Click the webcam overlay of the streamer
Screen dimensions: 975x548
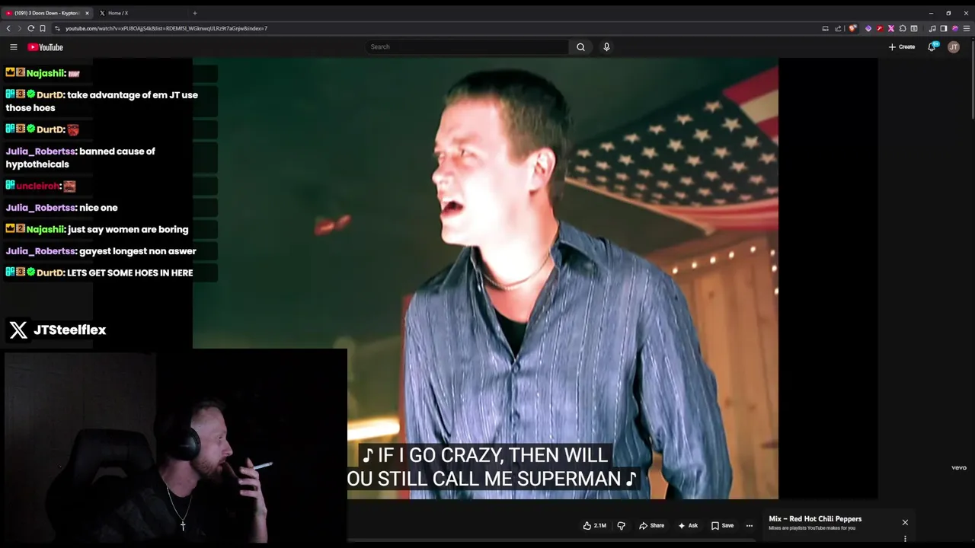pos(175,447)
